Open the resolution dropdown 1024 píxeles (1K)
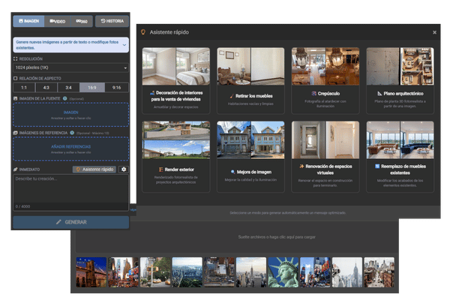Screen dimensions: 450x300 tap(71, 67)
